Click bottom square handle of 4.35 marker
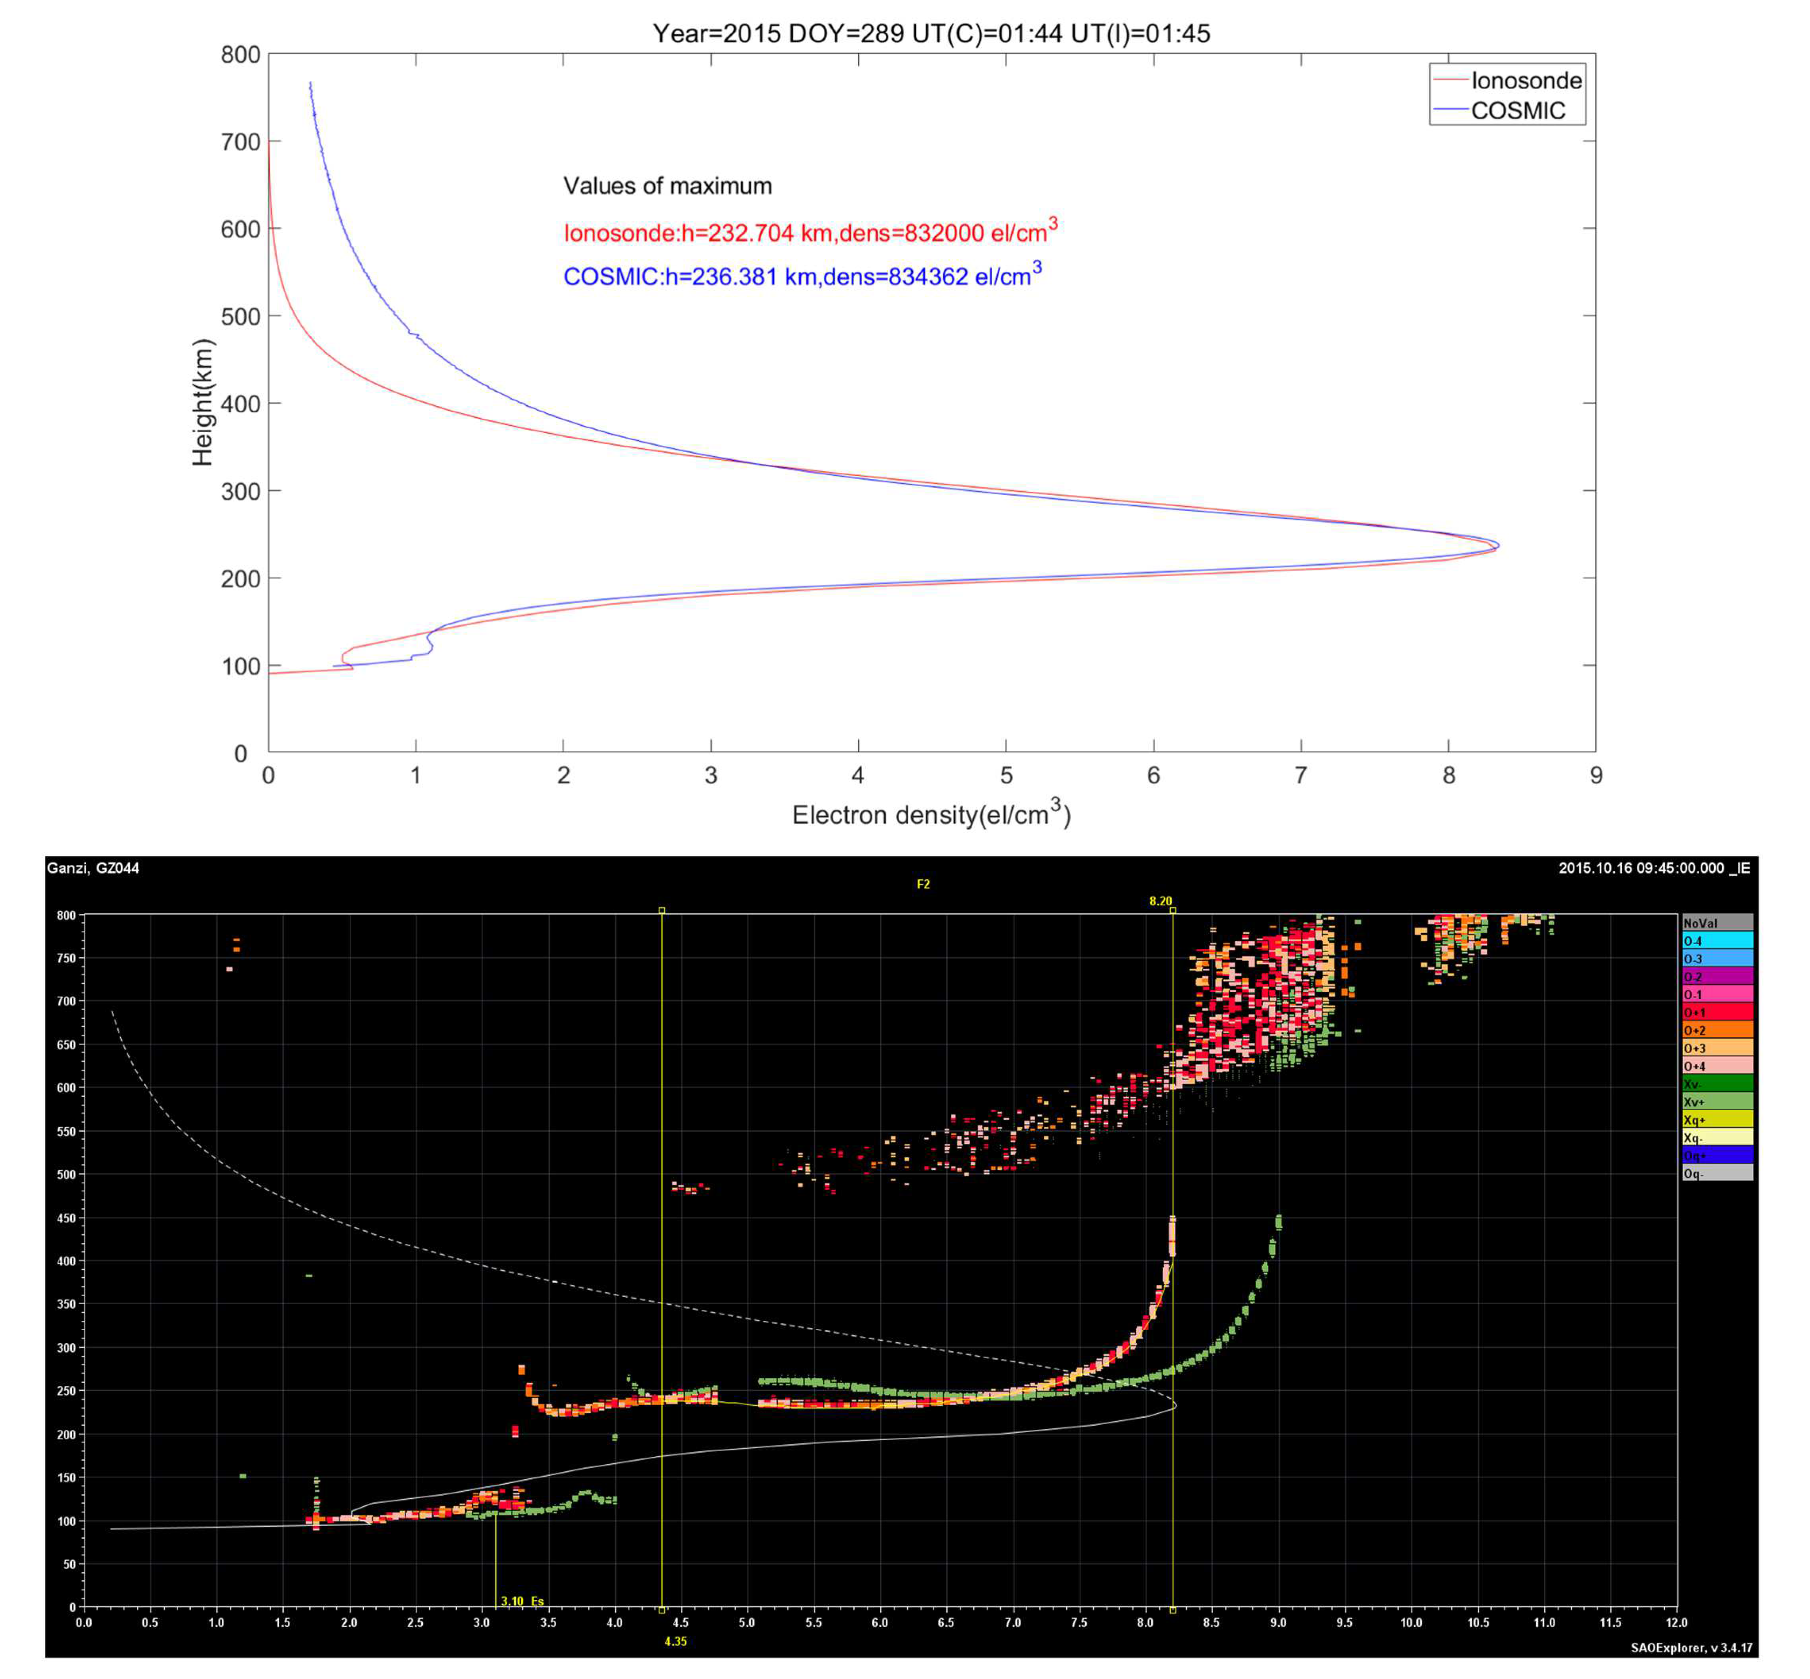Viewport: 1810px width, 1679px height. [662, 1610]
